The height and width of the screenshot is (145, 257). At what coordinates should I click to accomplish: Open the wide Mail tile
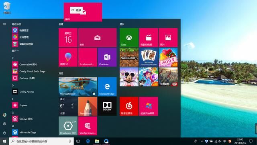[97, 37]
